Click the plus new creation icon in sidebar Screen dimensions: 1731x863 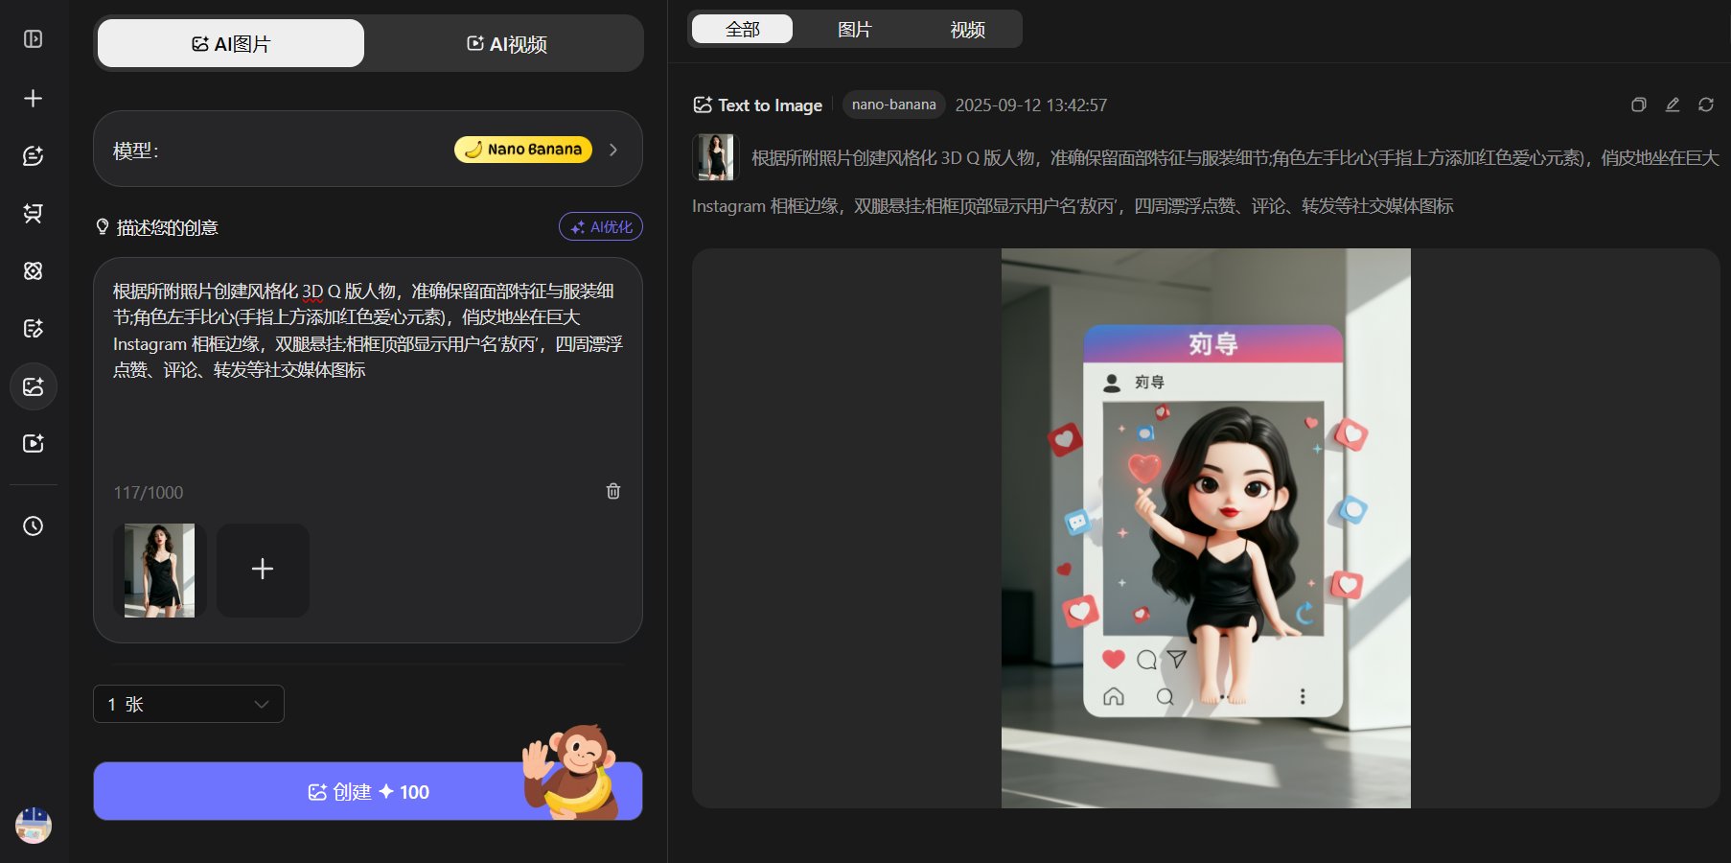[33, 98]
